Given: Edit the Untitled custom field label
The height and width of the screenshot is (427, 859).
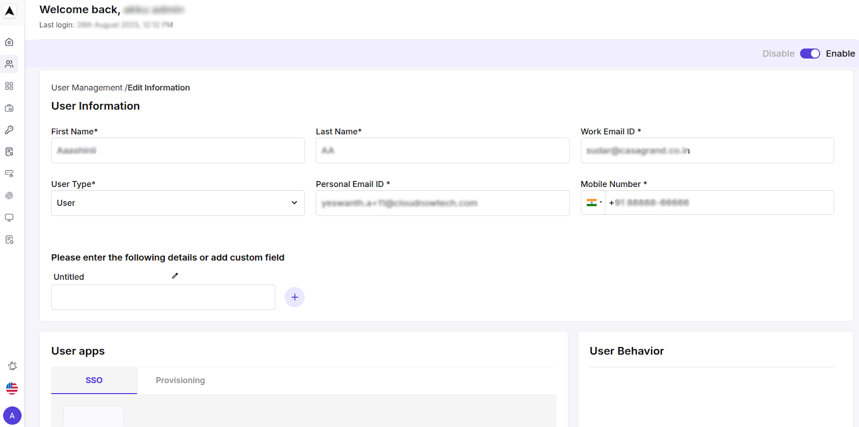Looking at the screenshot, I should pos(175,276).
